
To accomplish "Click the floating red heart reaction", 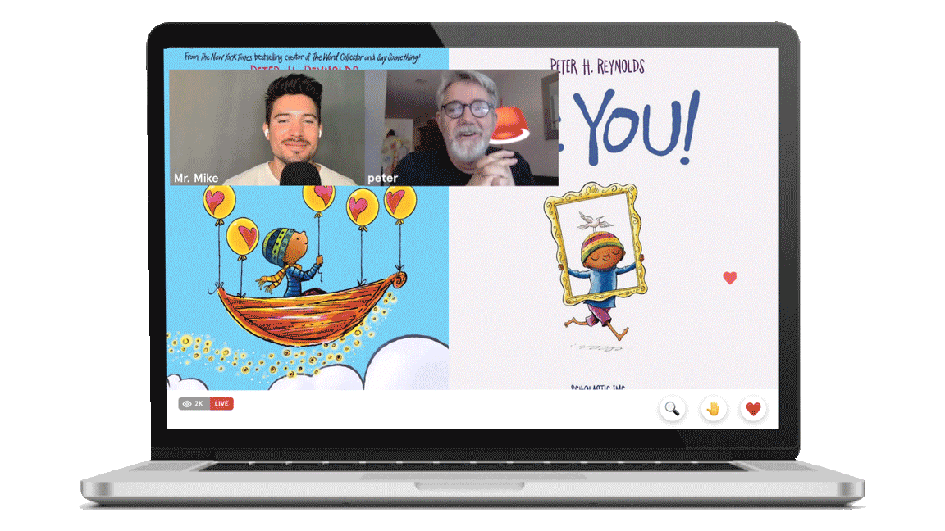I will pos(730,278).
